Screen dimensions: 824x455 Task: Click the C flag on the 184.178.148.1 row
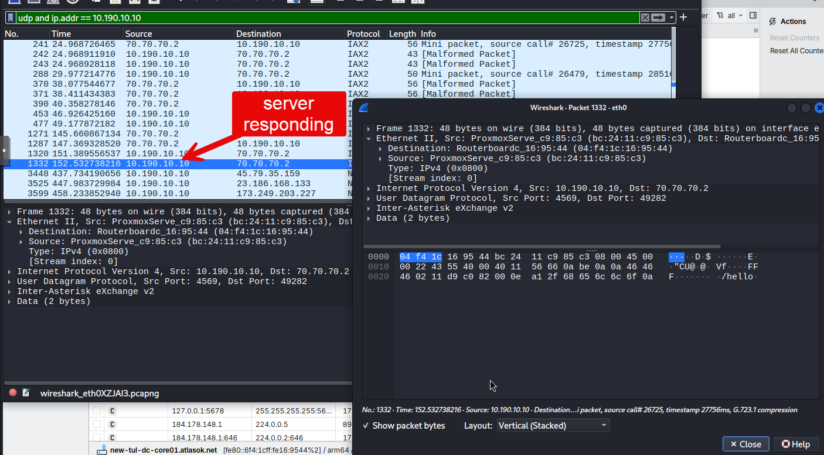coord(112,424)
